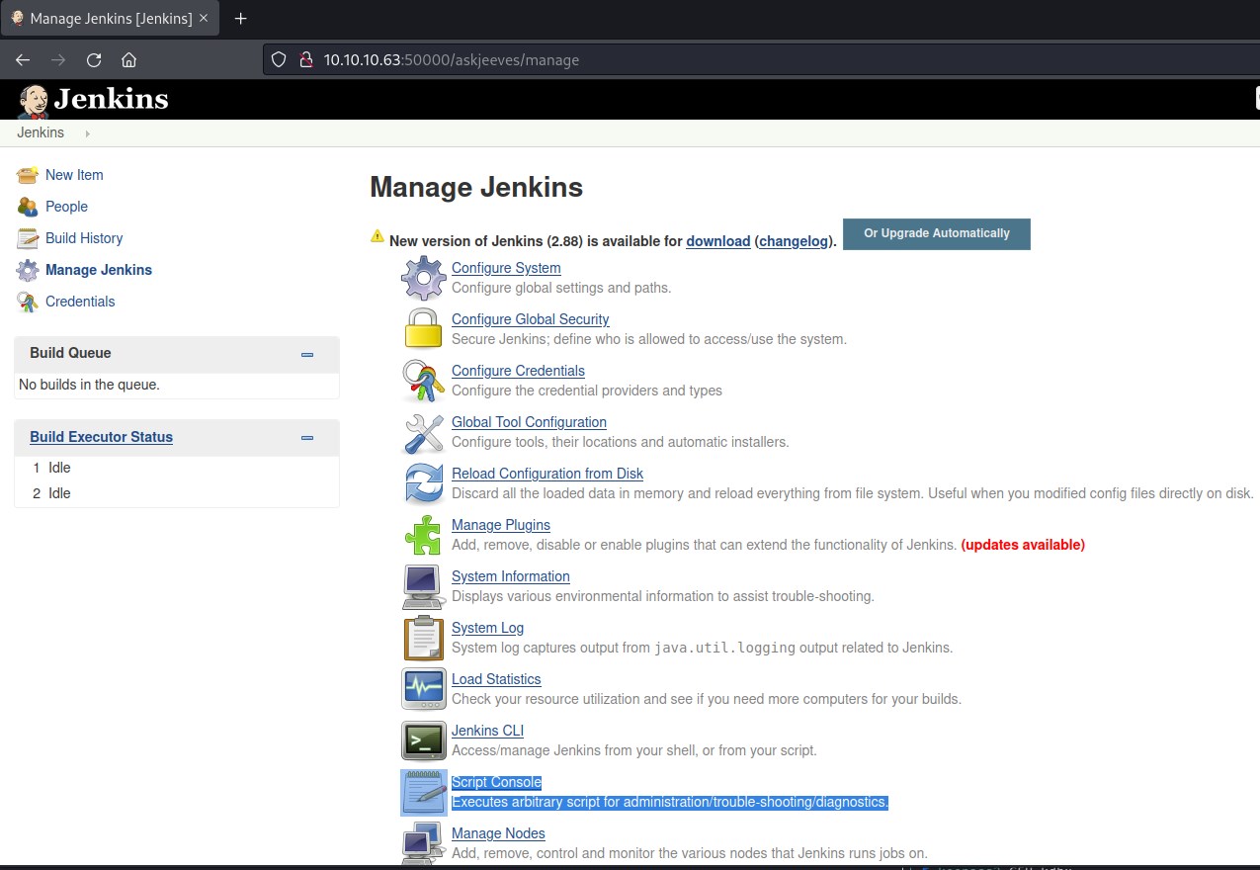The width and height of the screenshot is (1260, 870).
Task: Click the padlock icon for Global Security
Action: click(424, 329)
